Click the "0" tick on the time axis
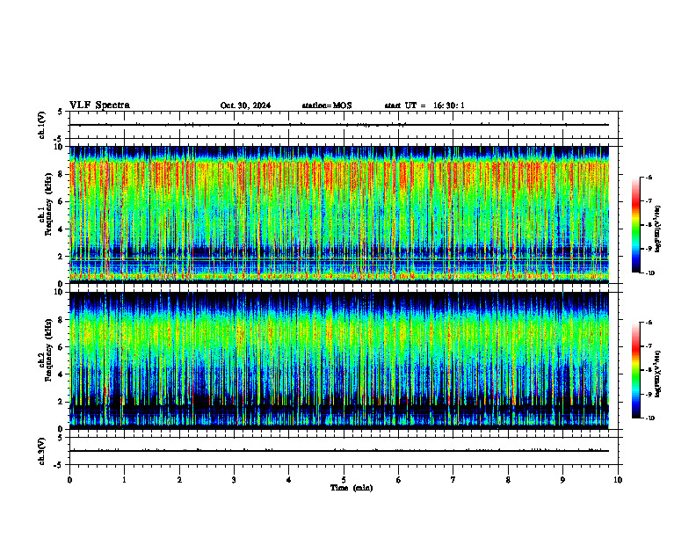The width and height of the screenshot is (696, 538). [69, 480]
